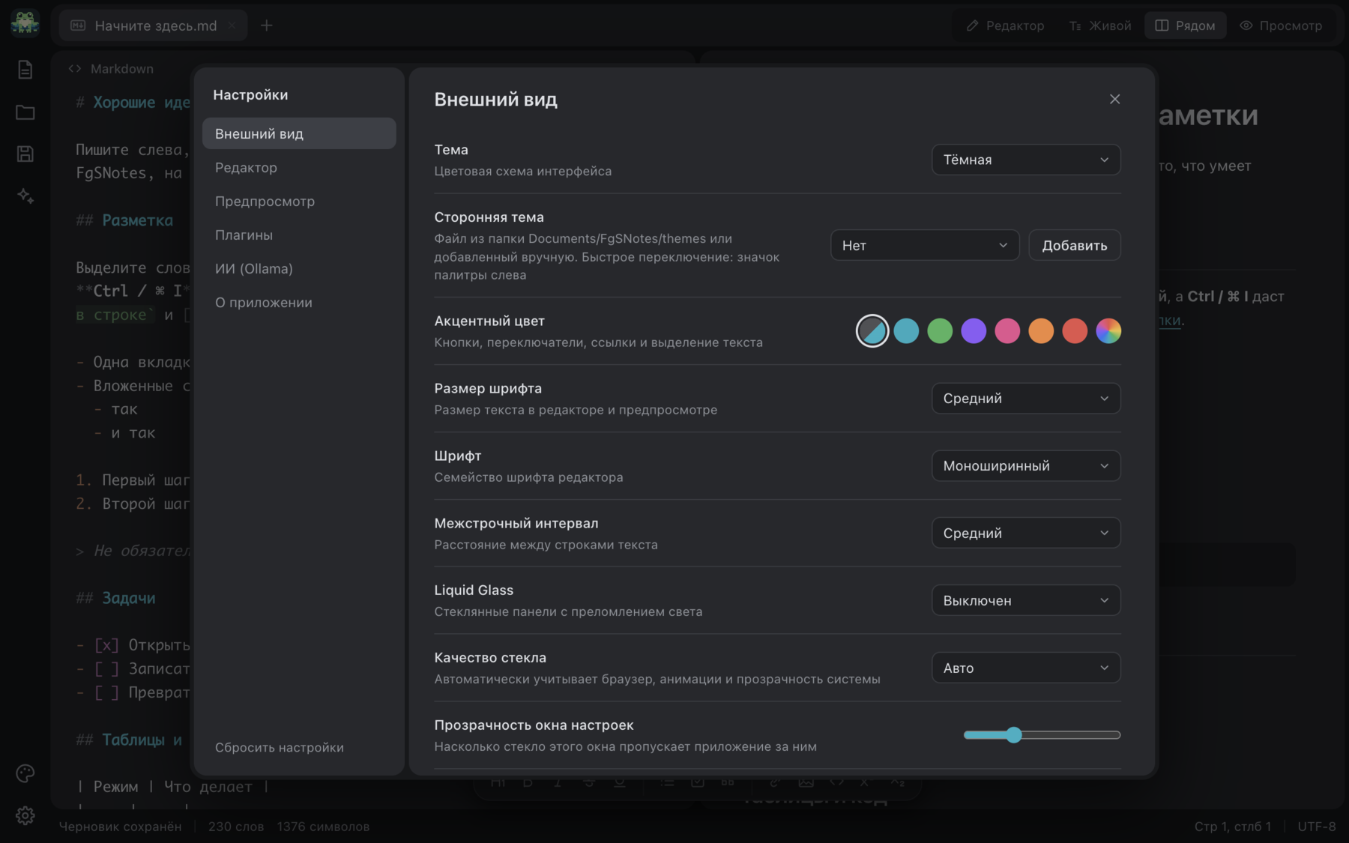This screenshot has height=843, width=1349.
Task: Open Предпросмотр settings section
Action: tap(299, 201)
